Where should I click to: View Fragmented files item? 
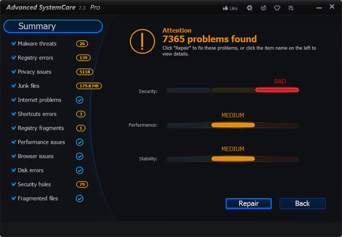click(x=38, y=198)
